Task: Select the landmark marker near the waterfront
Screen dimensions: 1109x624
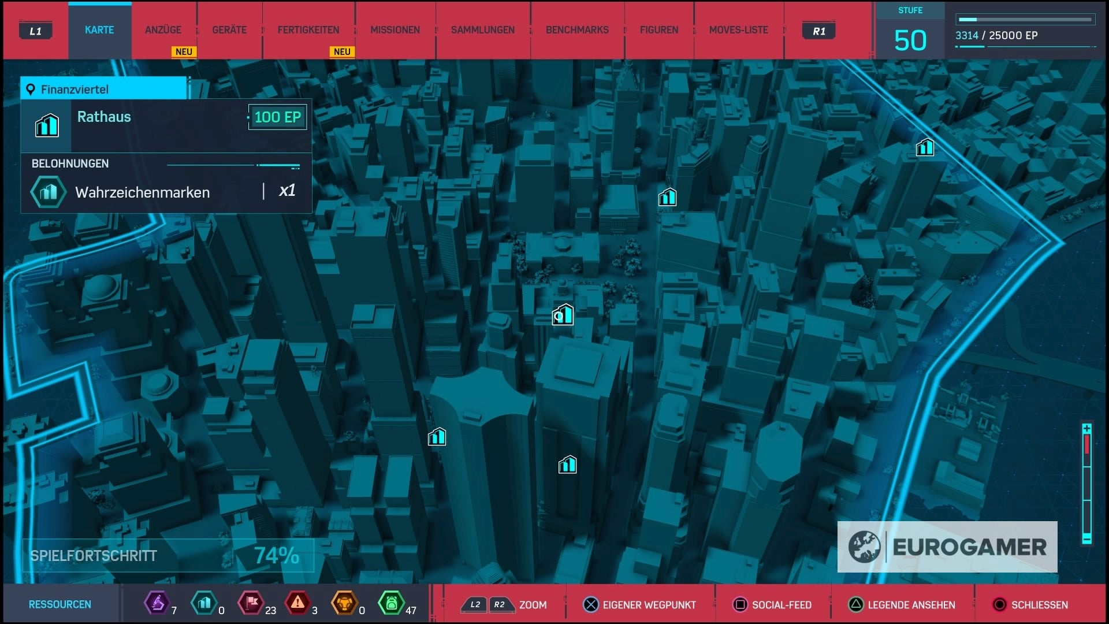Action: click(x=925, y=147)
